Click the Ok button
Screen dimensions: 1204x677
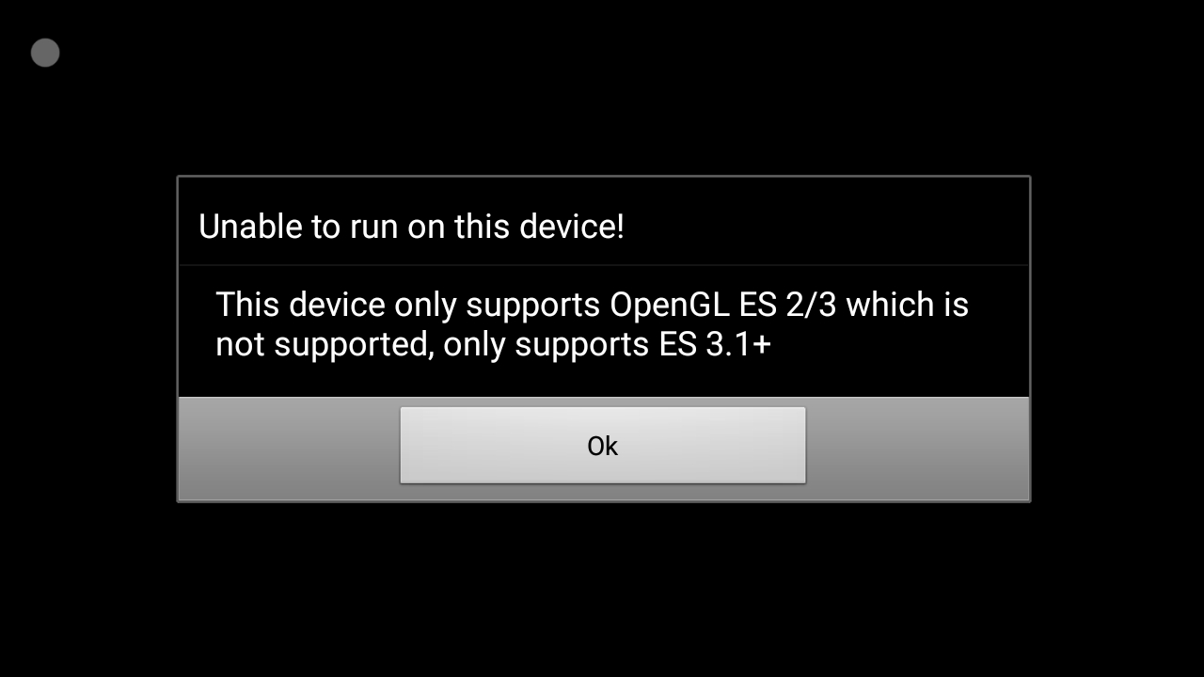(602, 446)
